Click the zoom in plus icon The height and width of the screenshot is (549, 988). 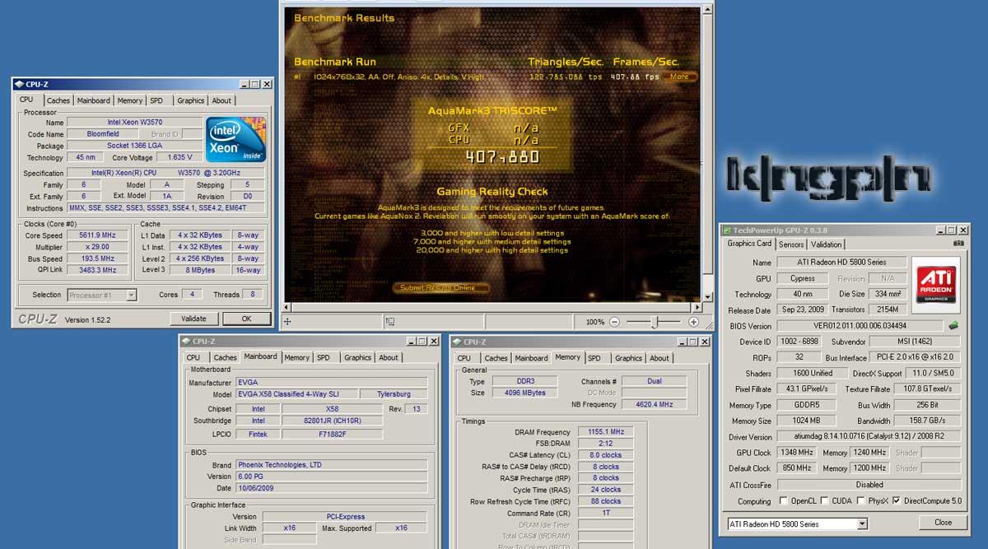693,322
